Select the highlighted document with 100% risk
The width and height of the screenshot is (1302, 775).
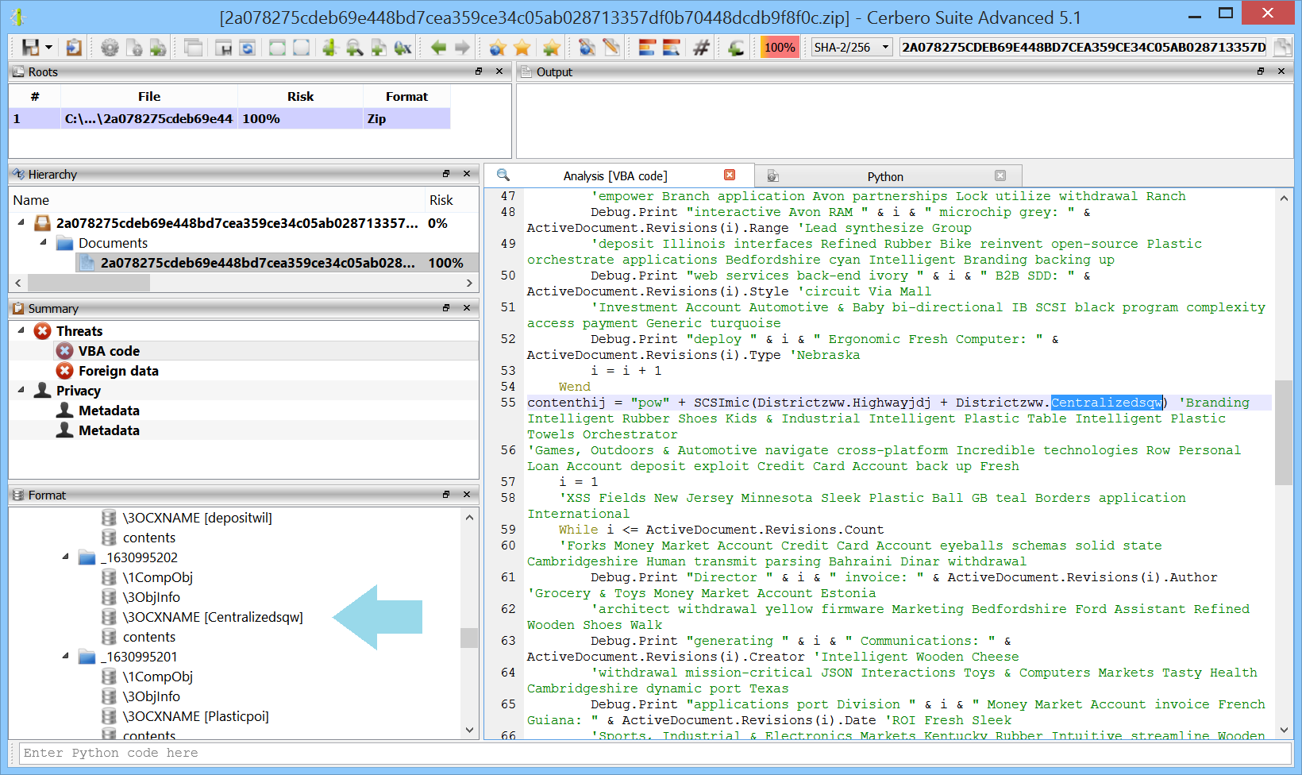point(277,263)
